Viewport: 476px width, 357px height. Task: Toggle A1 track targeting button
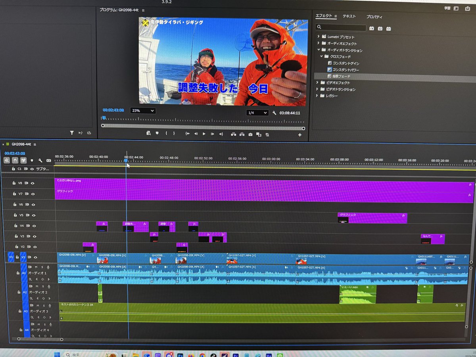click(x=24, y=273)
